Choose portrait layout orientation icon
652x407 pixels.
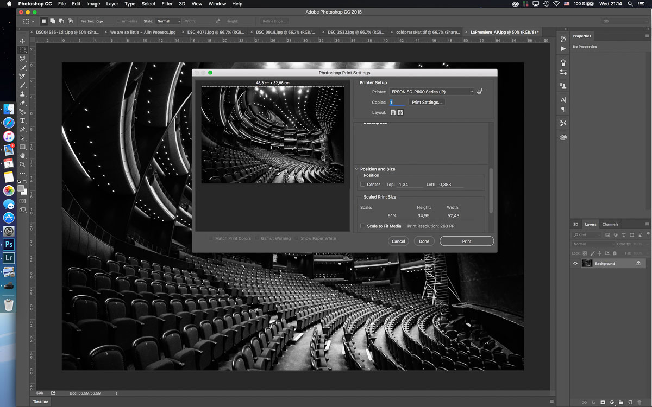click(392, 112)
